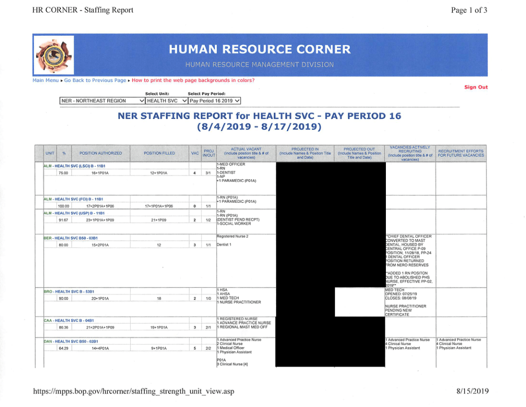Click the POSITION FILLED column header
Viewport: 526px width, 407px height.
point(159,153)
